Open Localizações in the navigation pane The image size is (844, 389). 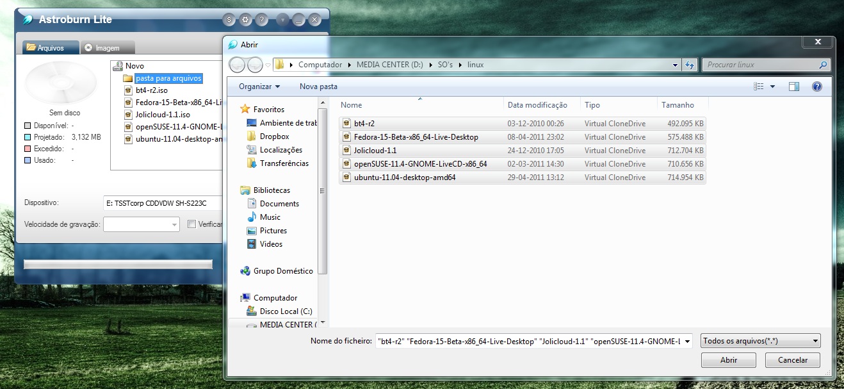[281, 150]
